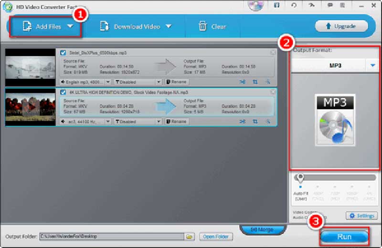Click the Upgrade button
This screenshot has height=248, width=382.
341,26
